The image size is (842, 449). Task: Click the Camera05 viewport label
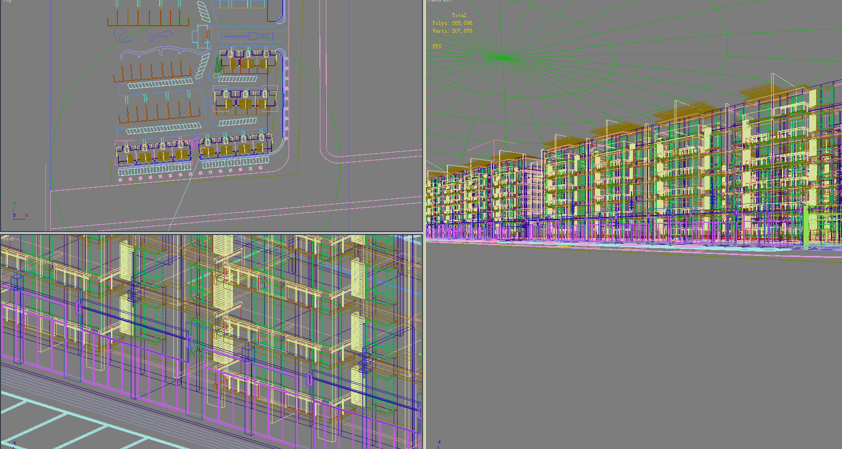[440, 1]
